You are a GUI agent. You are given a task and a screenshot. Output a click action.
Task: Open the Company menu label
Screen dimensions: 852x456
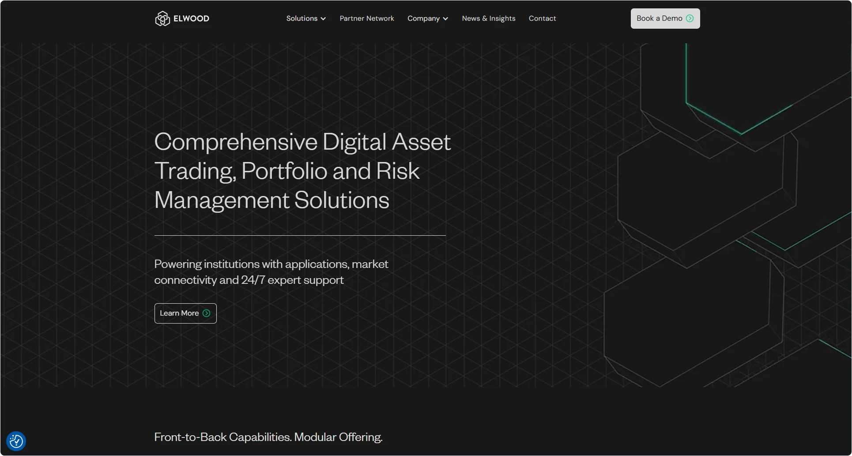click(x=423, y=19)
